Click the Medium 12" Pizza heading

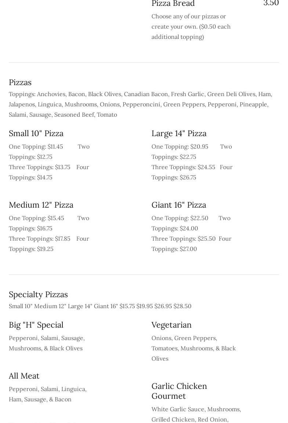click(41, 205)
